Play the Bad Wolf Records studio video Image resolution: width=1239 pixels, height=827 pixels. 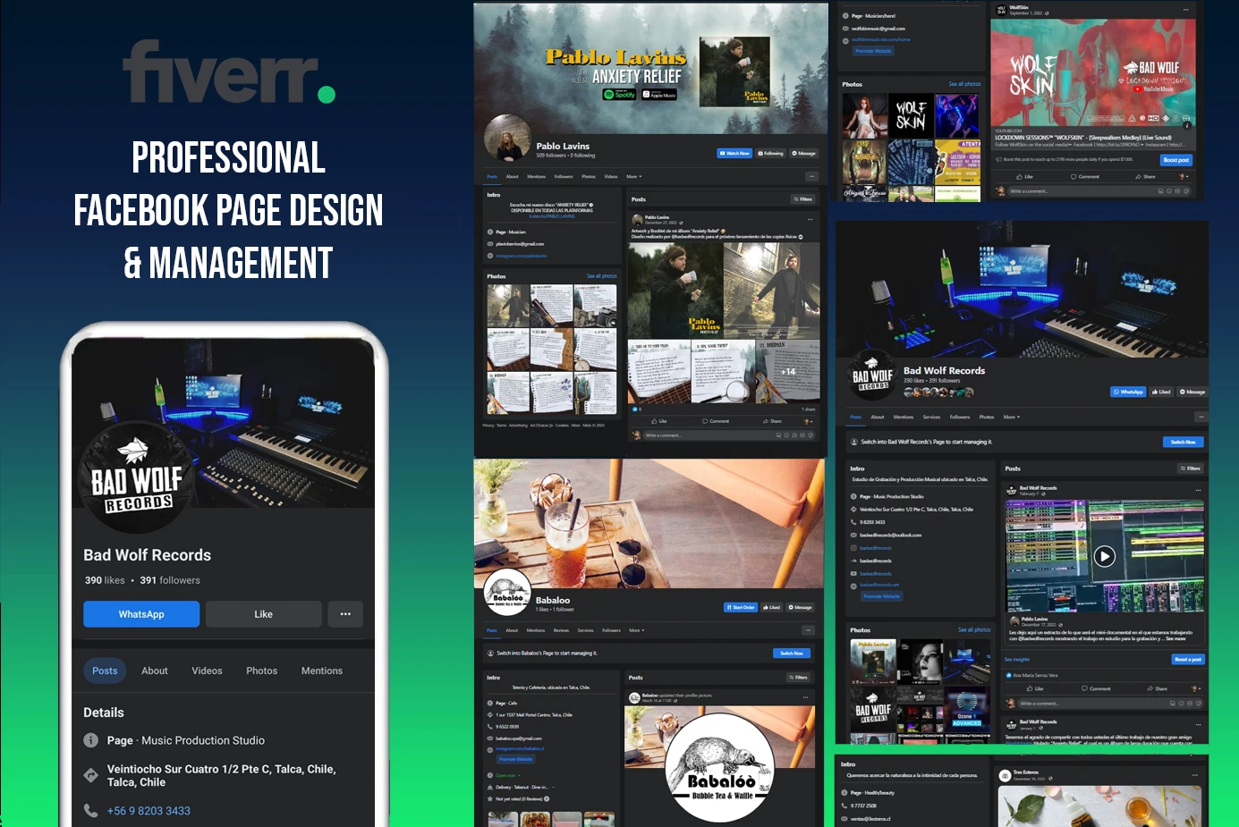(1105, 556)
